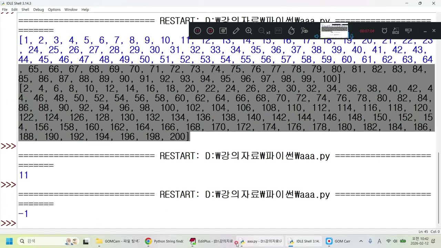Switch to EditPlus taskbar window

[x=211, y=241]
